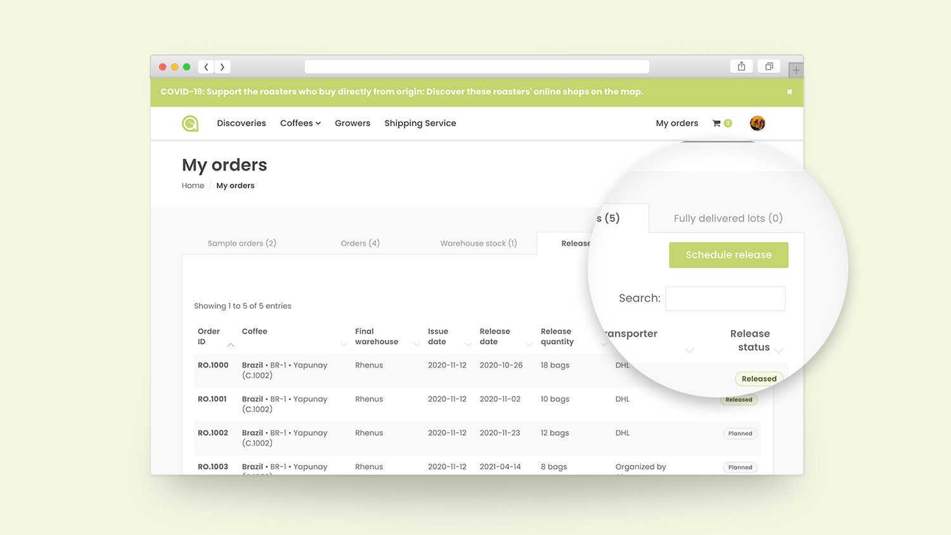Focus the Search input field

pyautogui.click(x=725, y=299)
